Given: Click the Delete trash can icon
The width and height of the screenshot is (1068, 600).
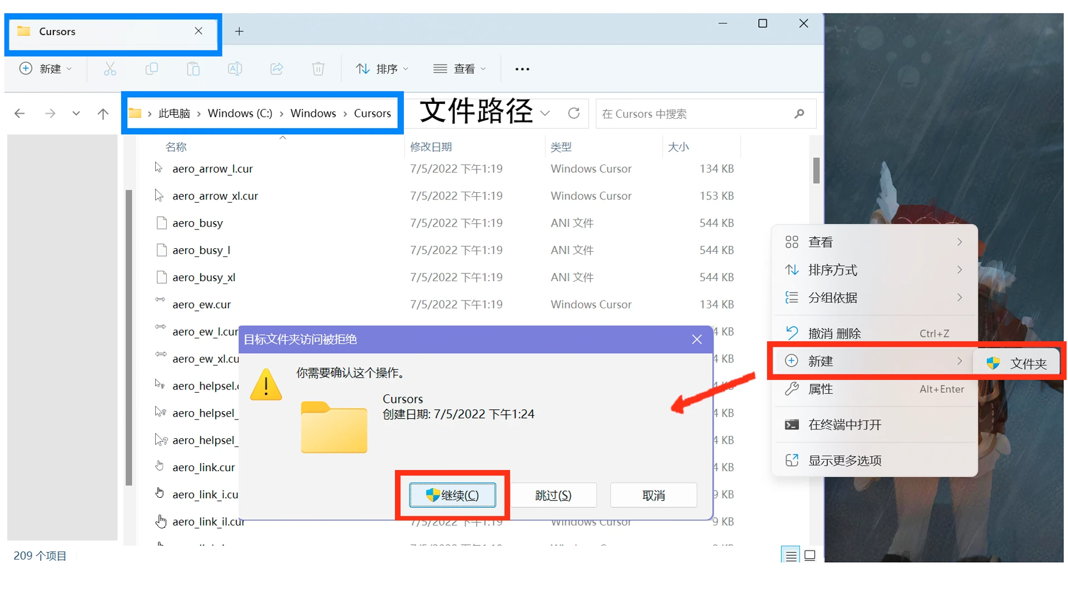Looking at the screenshot, I should (318, 69).
